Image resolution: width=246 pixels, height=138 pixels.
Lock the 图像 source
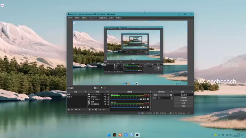click(x=108, y=102)
